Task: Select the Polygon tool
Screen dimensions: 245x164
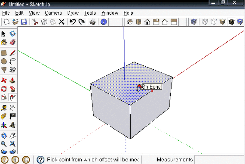Action: point(4,70)
